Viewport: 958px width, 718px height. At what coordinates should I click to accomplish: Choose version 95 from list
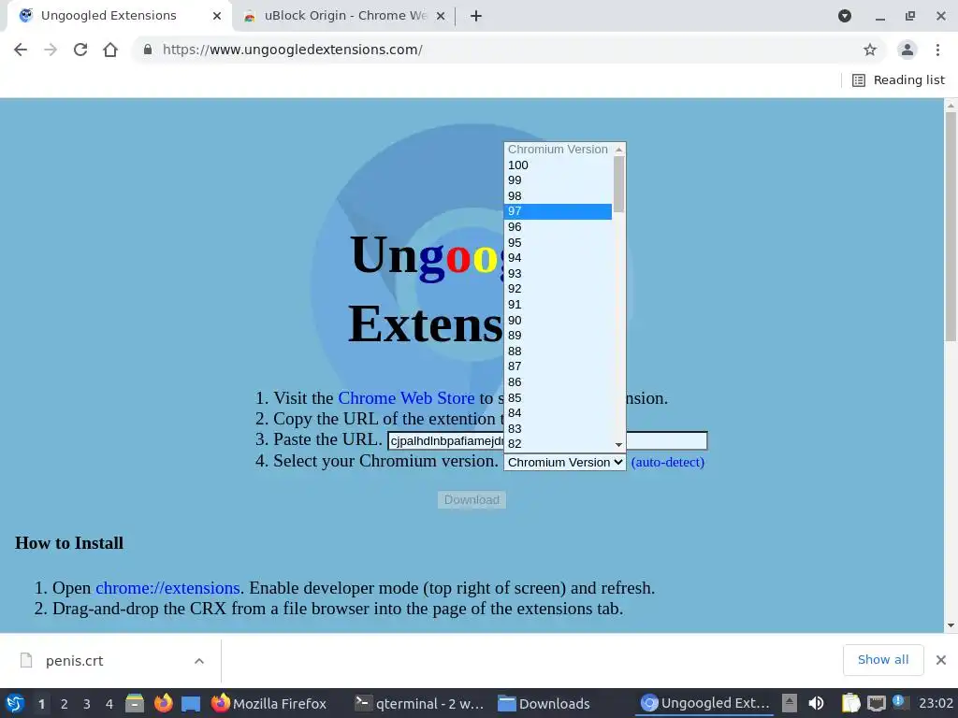pyautogui.click(x=558, y=242)
